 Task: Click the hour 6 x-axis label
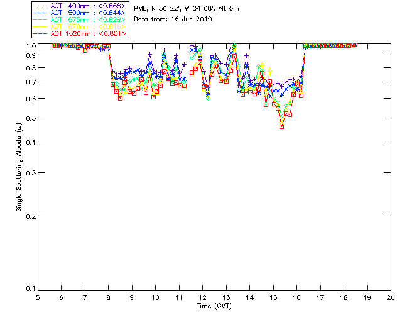62,297
